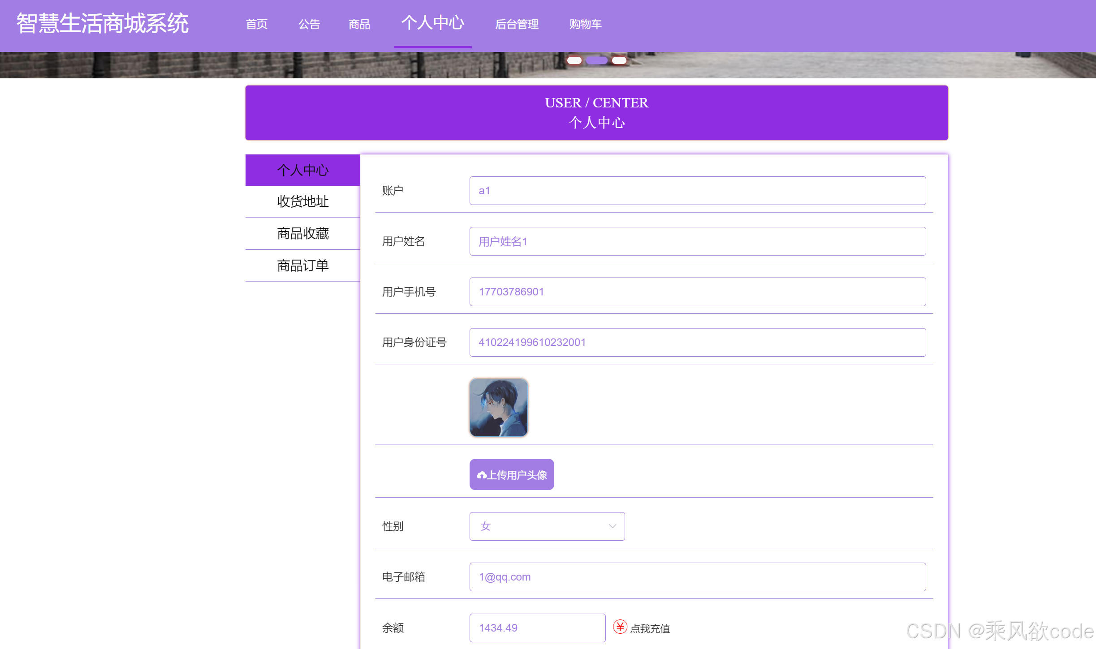Click the user avatar thumbnail image
Viewport: 1096px width, 649px height.
pyautogui.click(x=498, y=408)
